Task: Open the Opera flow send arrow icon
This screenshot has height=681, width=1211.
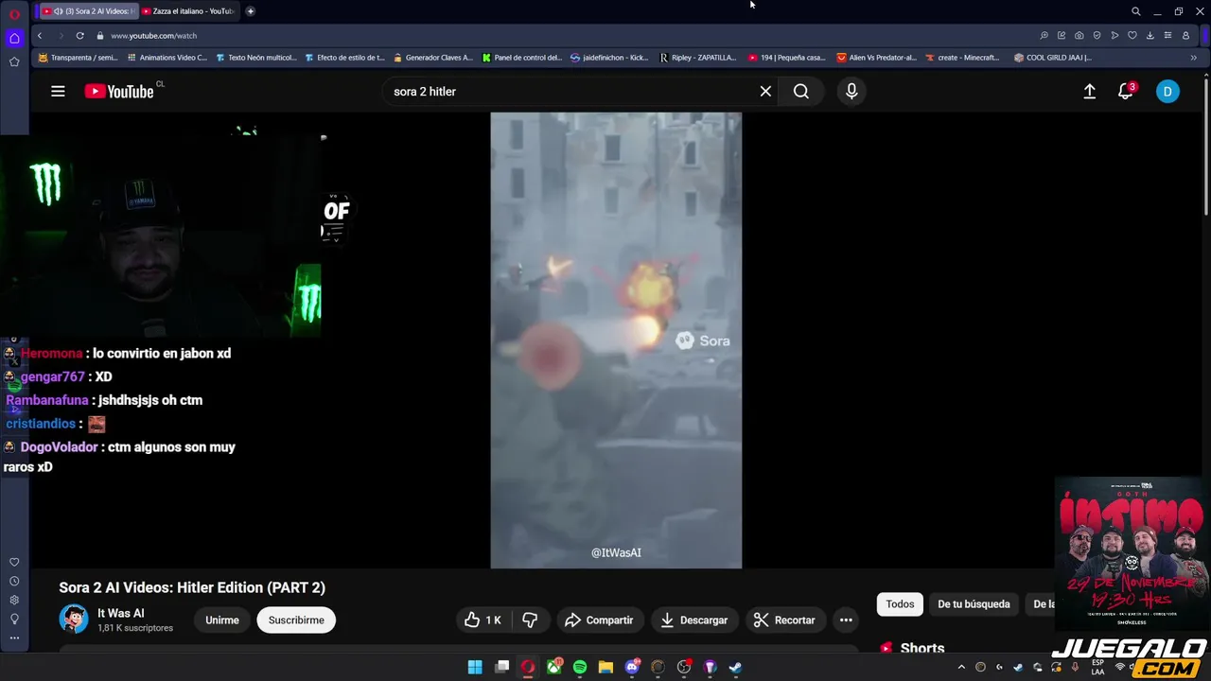Action: pyautogui.click(x=1114, y=35)
